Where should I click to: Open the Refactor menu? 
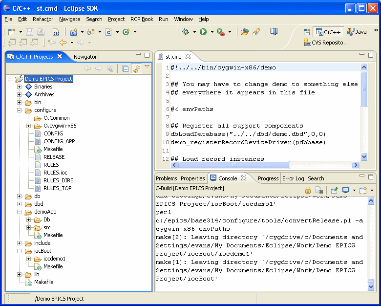43,19
